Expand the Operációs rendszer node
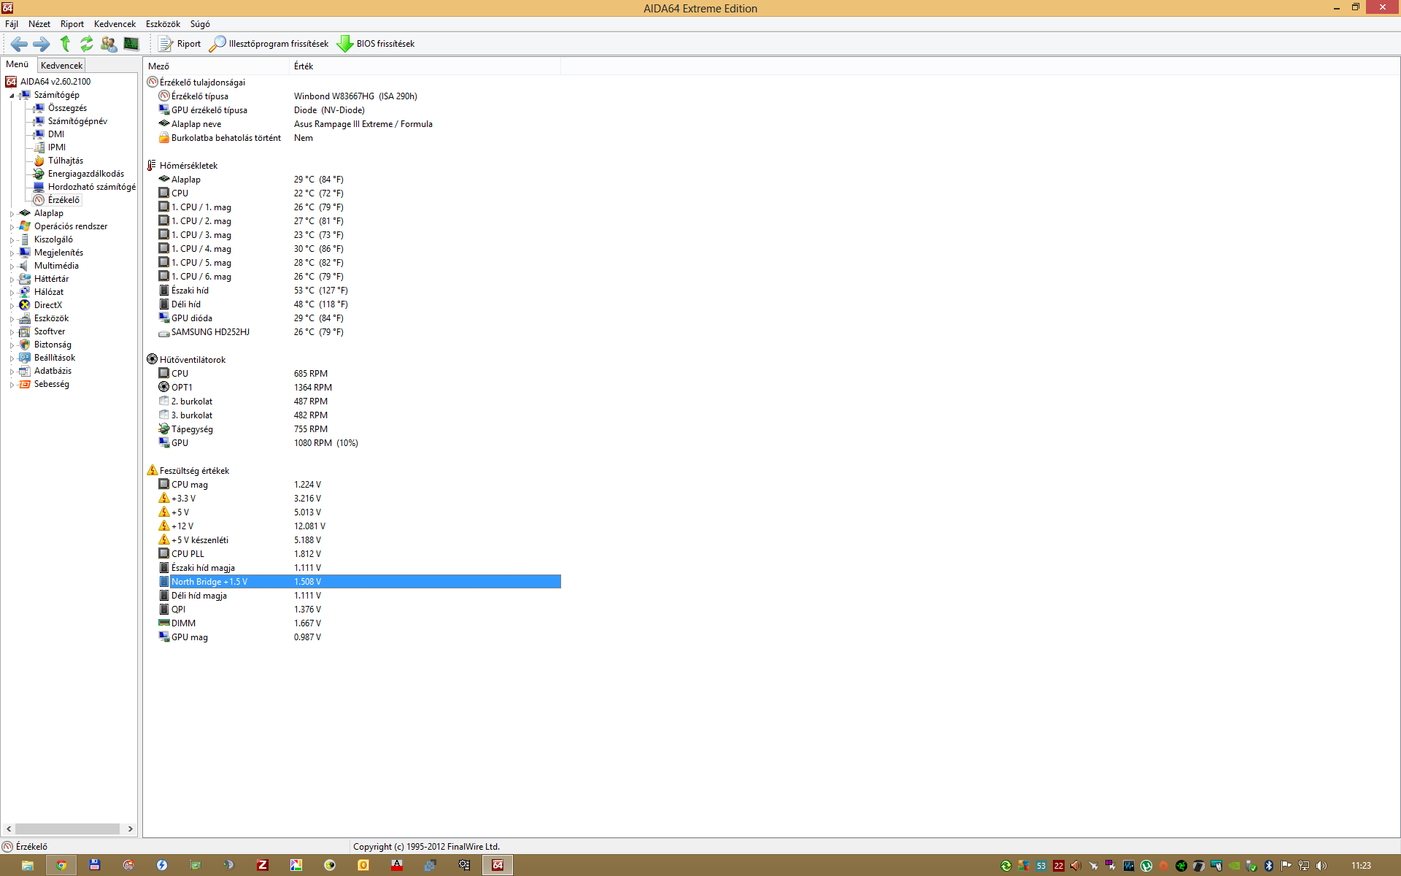The width and height of the screenshot is (1401, 876). [12, 227]
